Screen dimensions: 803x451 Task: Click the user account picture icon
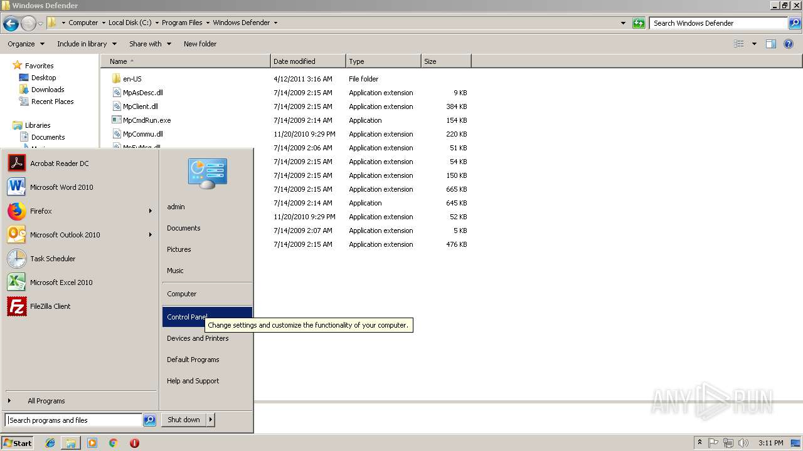[207, 173]
